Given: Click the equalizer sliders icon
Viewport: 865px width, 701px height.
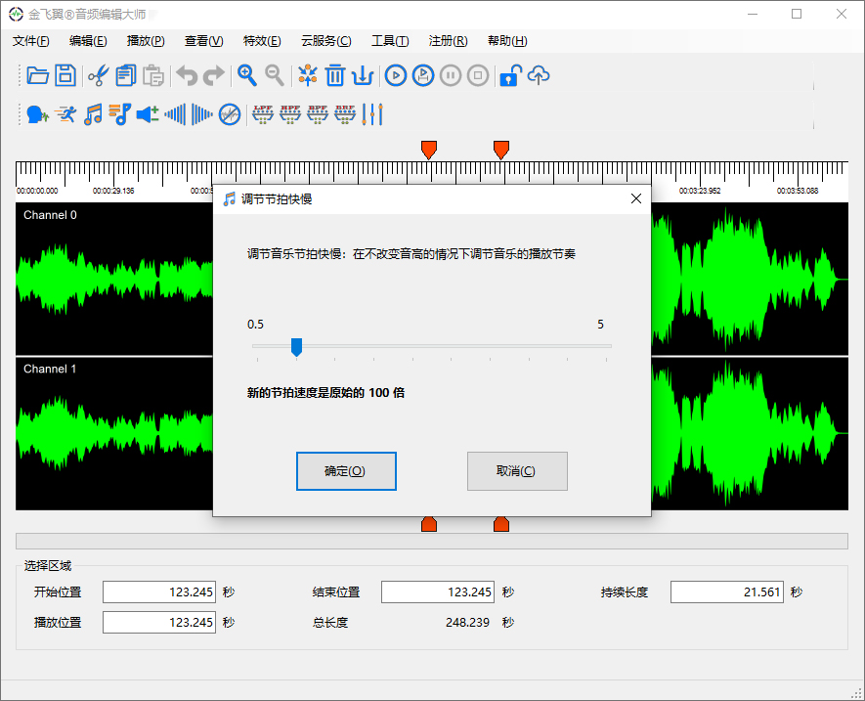Looking at the screenshot, I should coord(372,114).
